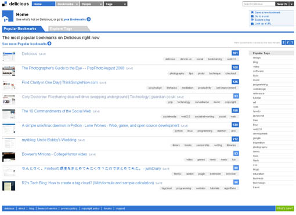Open the Cory Doctorow Filesharing article link
296x215 pixels.
[x=99, y=97]
